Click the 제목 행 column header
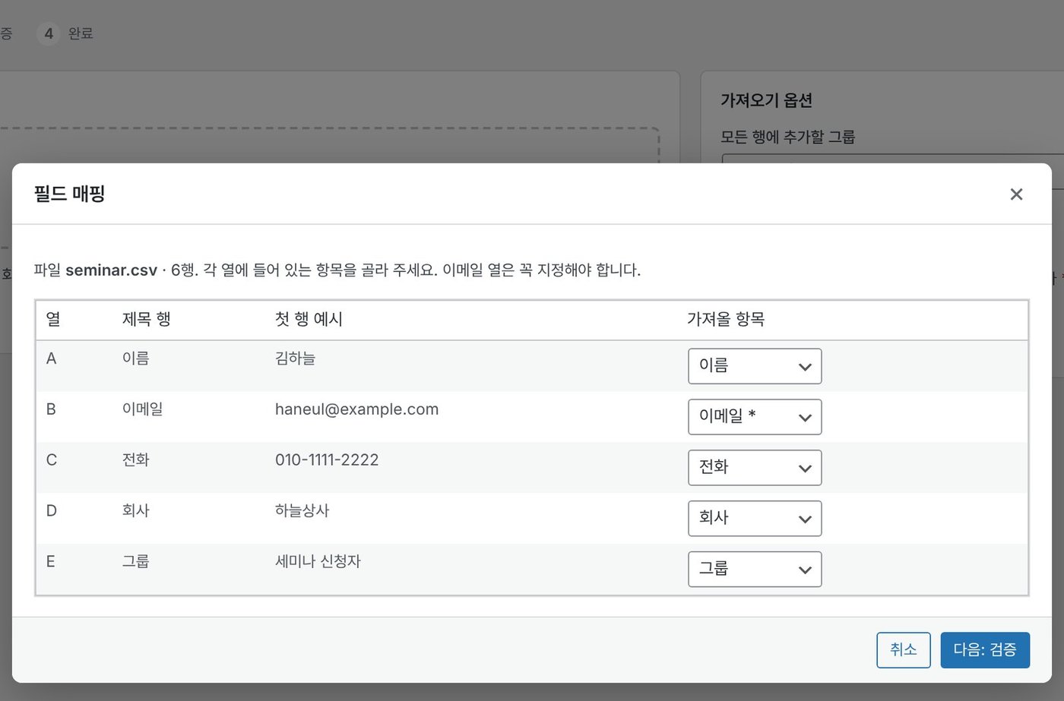The width and height of the screenshot is (1064, 701). (146, 320)
